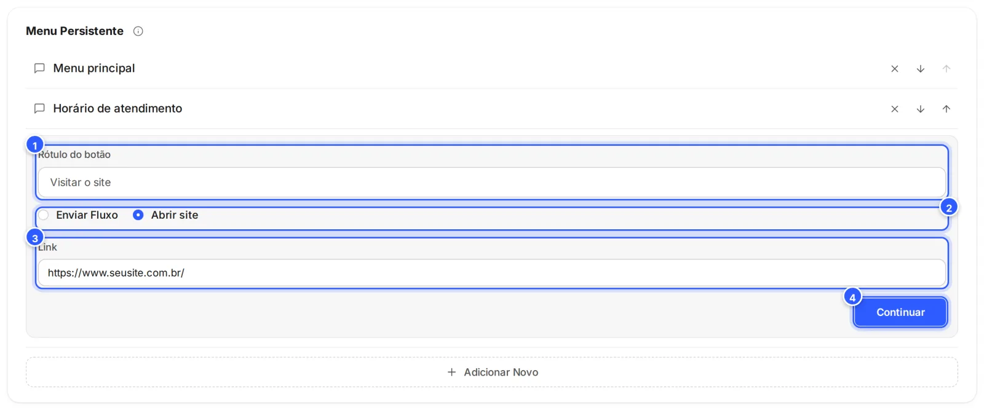Select the Abrir site radio option
984x410 pixels.
click(138, 215)
